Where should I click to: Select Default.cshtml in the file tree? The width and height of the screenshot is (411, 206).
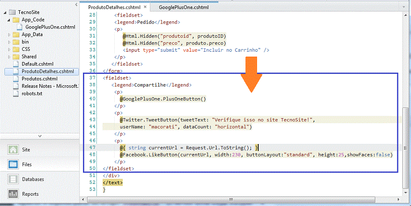(37, 64)
